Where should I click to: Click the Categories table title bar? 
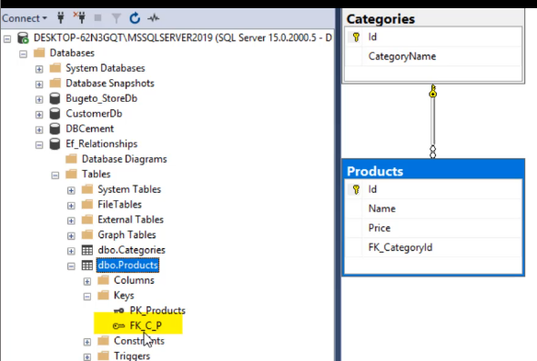(433, 19)
